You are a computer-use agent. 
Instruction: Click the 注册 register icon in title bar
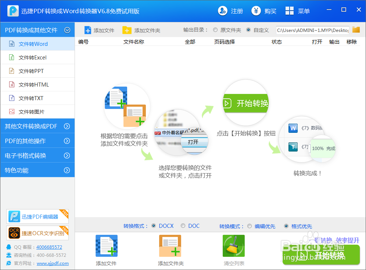[222, 11]
